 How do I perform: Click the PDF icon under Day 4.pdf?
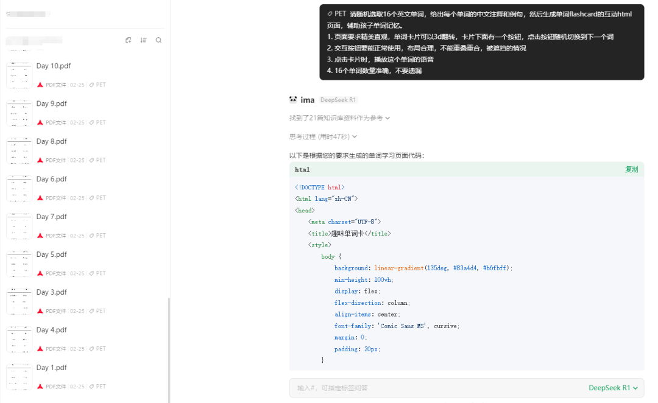tap(40, 349)
